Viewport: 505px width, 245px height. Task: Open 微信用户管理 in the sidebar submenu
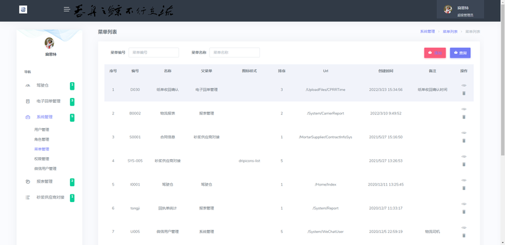coord(45,169)
